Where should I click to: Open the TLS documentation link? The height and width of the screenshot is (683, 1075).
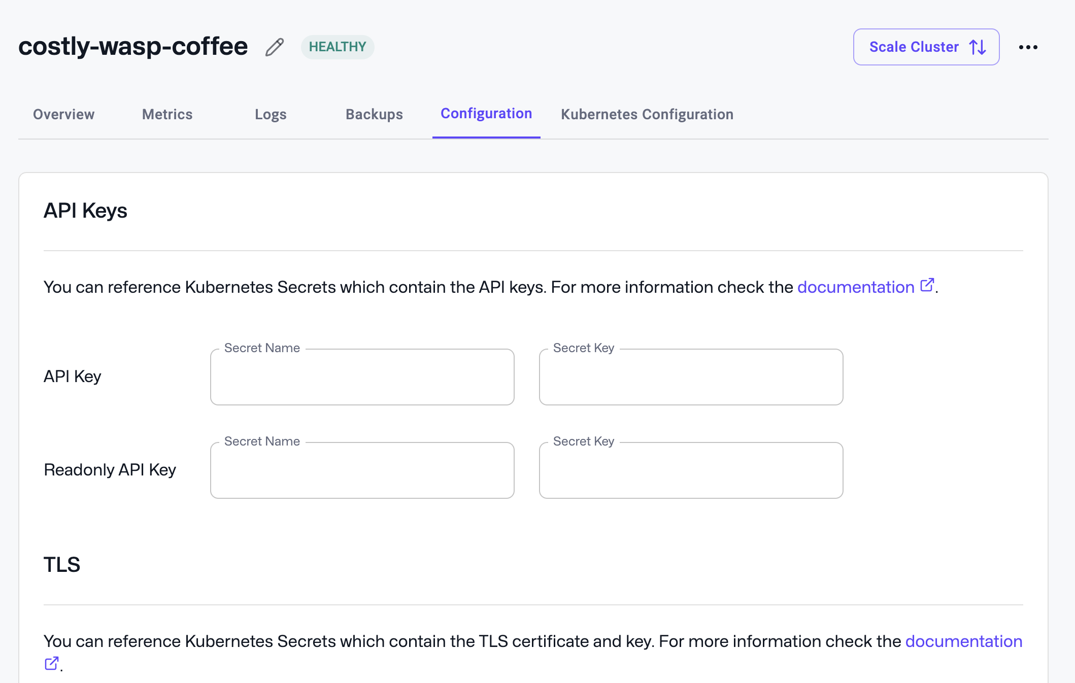coord(963,641)
